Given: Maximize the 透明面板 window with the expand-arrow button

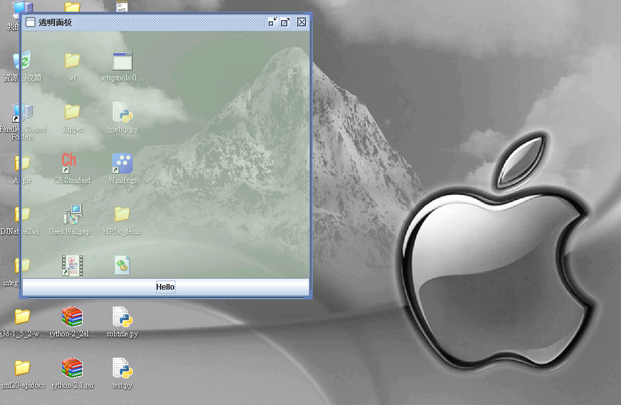Looking at the screenshot, I should tap(285, 22).
